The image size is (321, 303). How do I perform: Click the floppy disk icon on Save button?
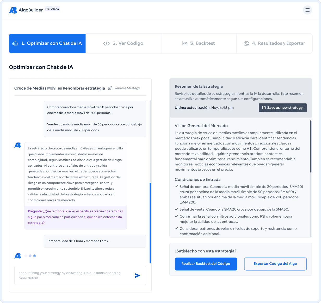click(x=264, y=108)
